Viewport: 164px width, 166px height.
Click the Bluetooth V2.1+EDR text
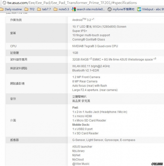[86, 71]
